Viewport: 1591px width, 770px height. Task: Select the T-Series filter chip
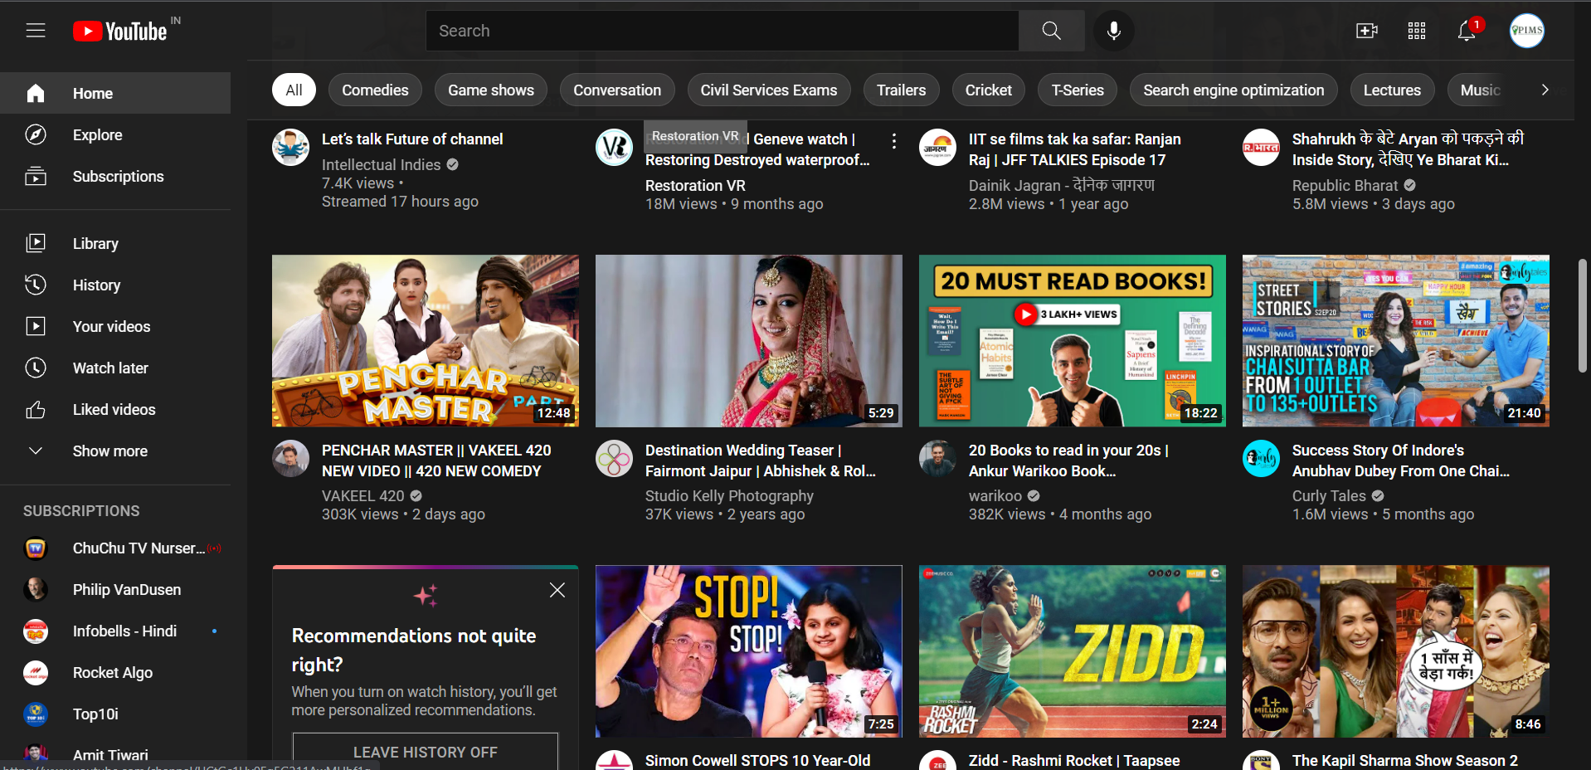pyautogui.click(x=1078, y=90)
